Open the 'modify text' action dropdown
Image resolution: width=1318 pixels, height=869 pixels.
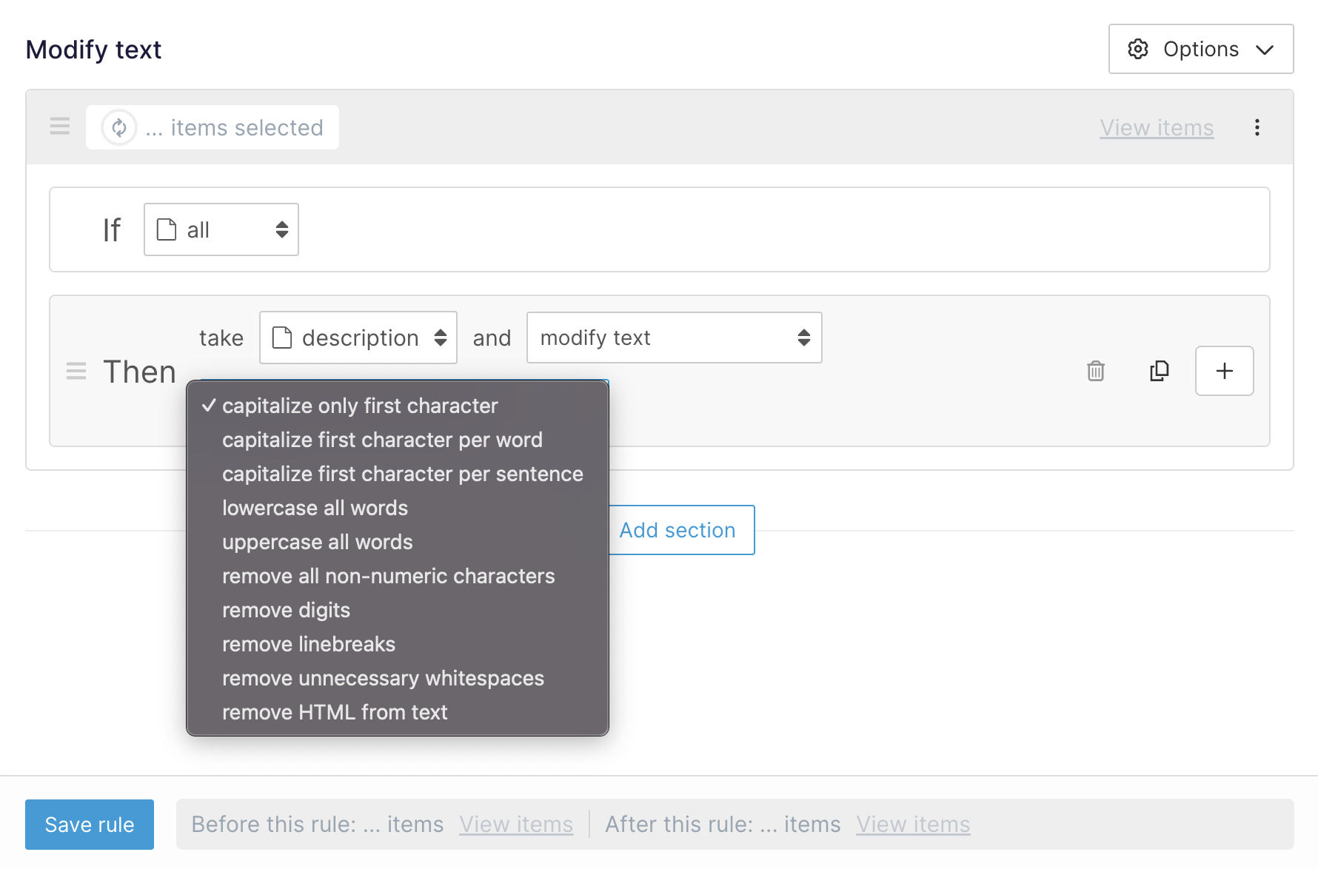tap(674, 338)
